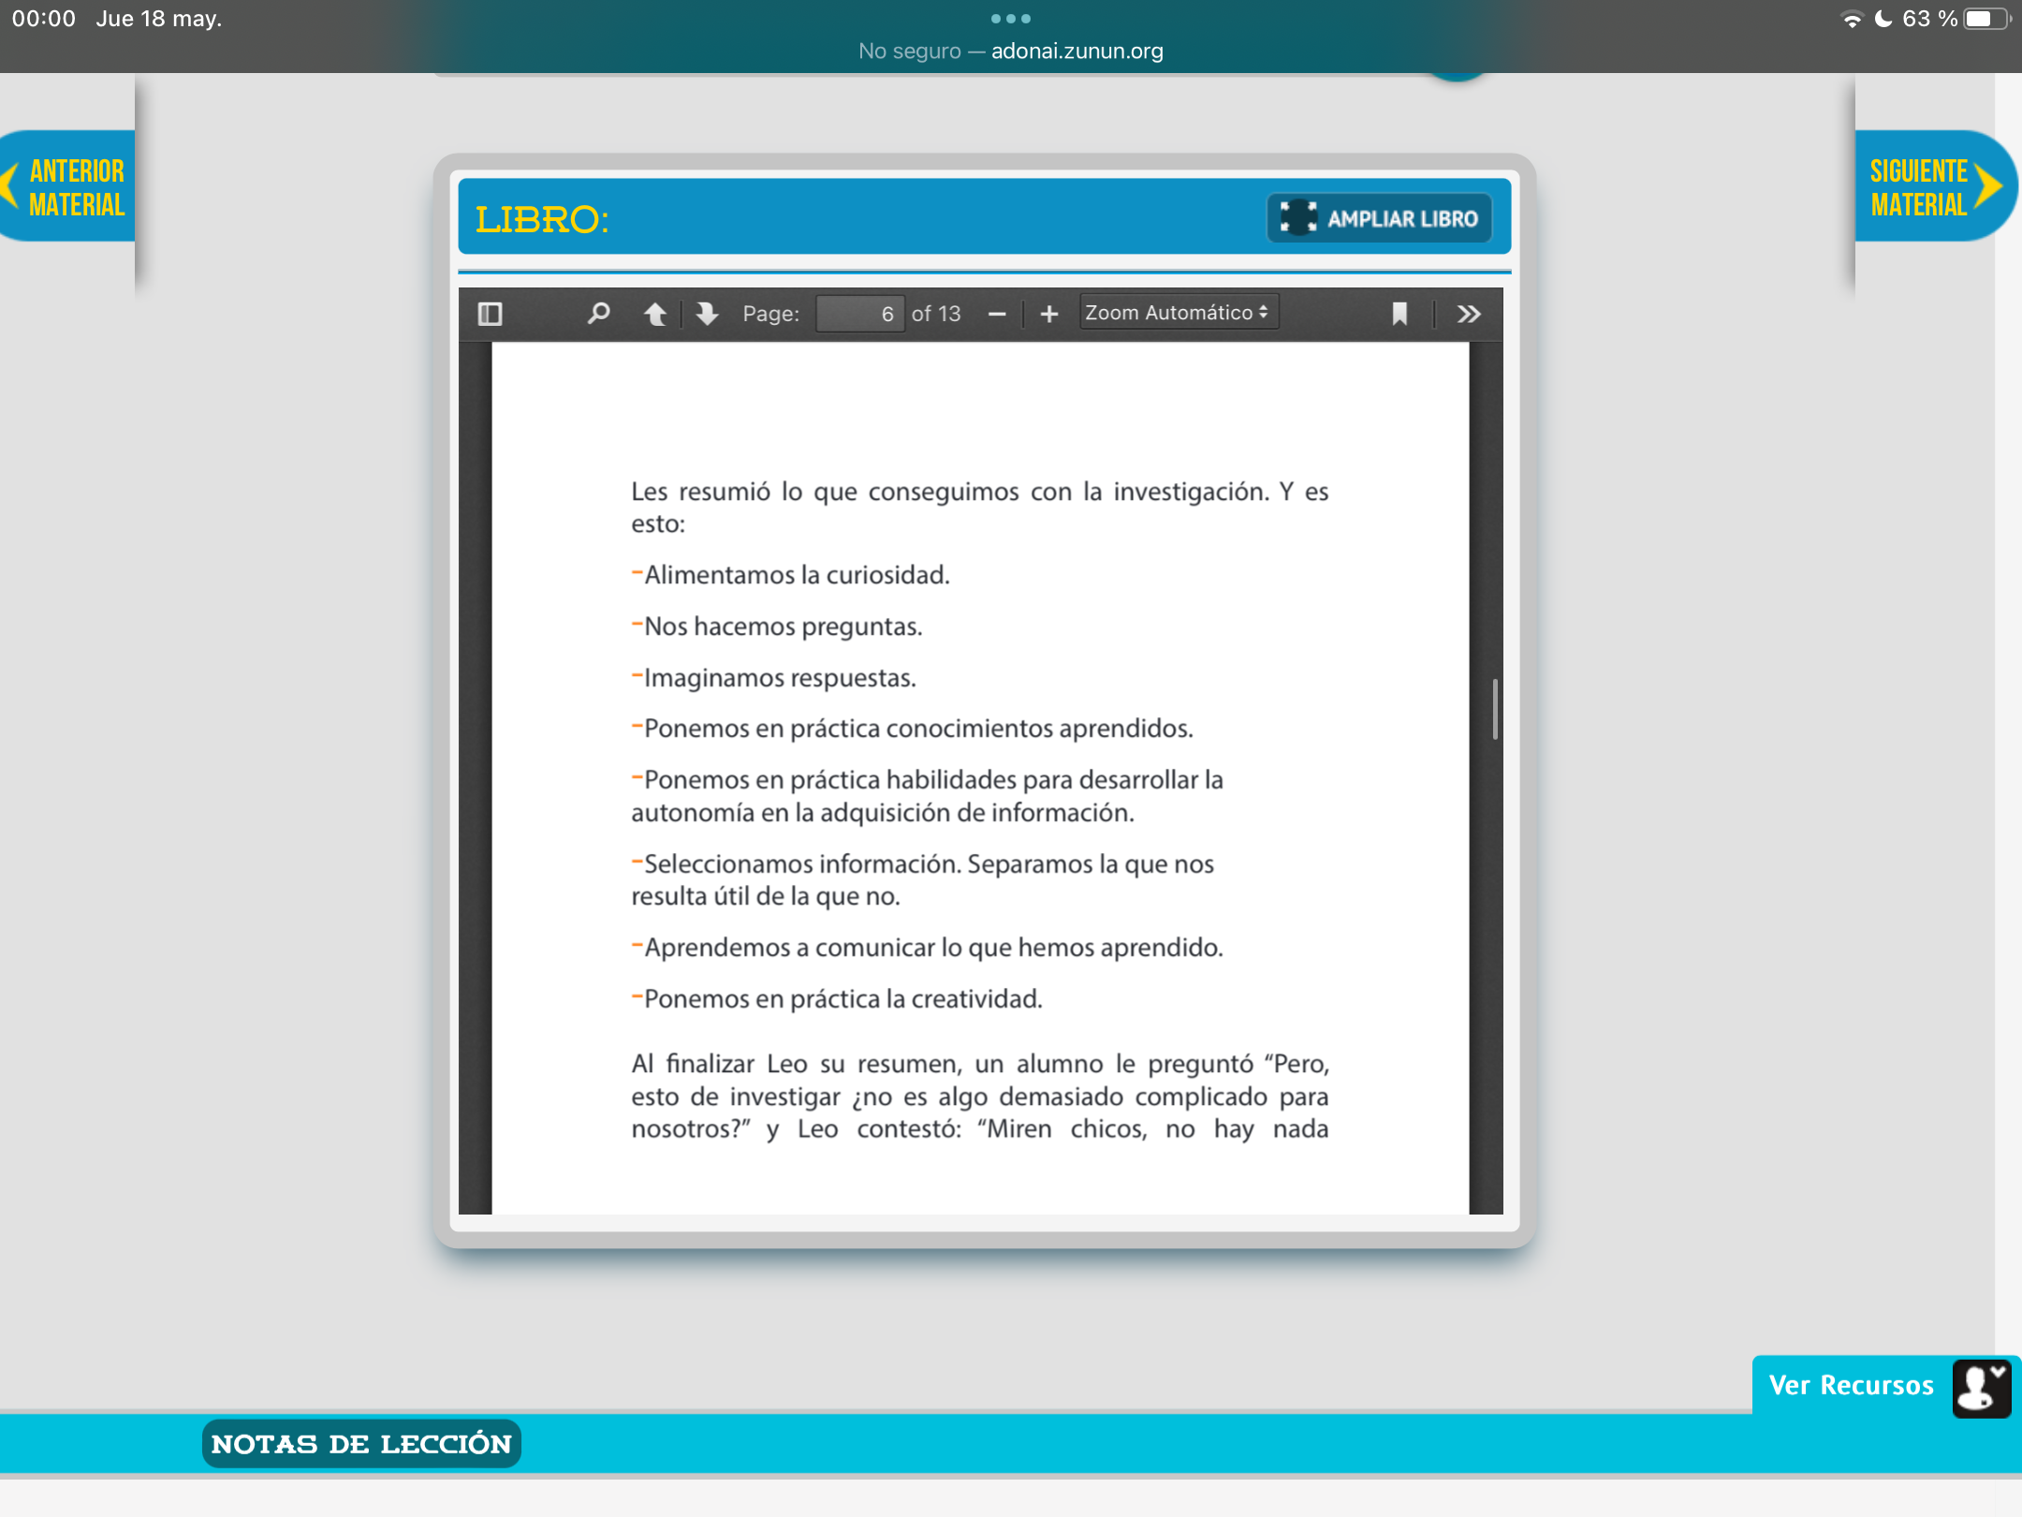Click the text 'Nos hacemos preguntas.'
Screen dimensions: 2022x1517
(x=784, y=626)
